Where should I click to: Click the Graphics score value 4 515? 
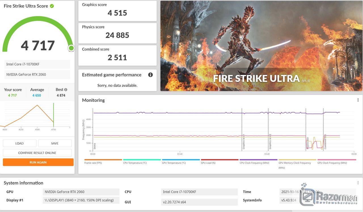click(x=117, y=13)
